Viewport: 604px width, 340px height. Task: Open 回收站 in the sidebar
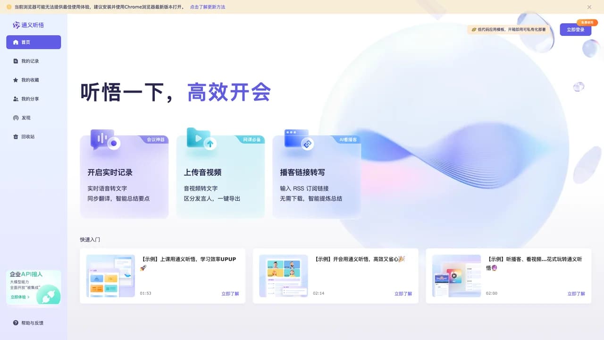click(34, 136)
